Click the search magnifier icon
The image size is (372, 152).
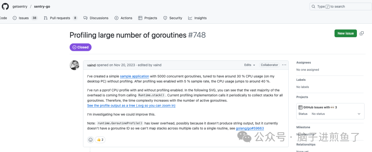(x=313, y=7)
